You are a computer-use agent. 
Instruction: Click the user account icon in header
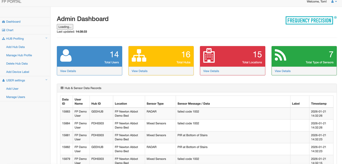(x=332, y=2)
